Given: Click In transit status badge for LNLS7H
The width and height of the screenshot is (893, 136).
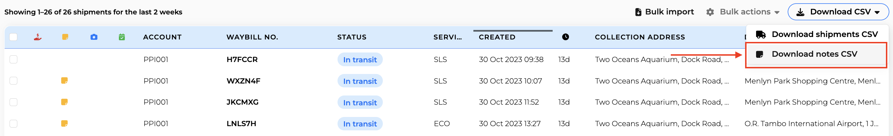Looking at the screenshot, I should 360,124.
